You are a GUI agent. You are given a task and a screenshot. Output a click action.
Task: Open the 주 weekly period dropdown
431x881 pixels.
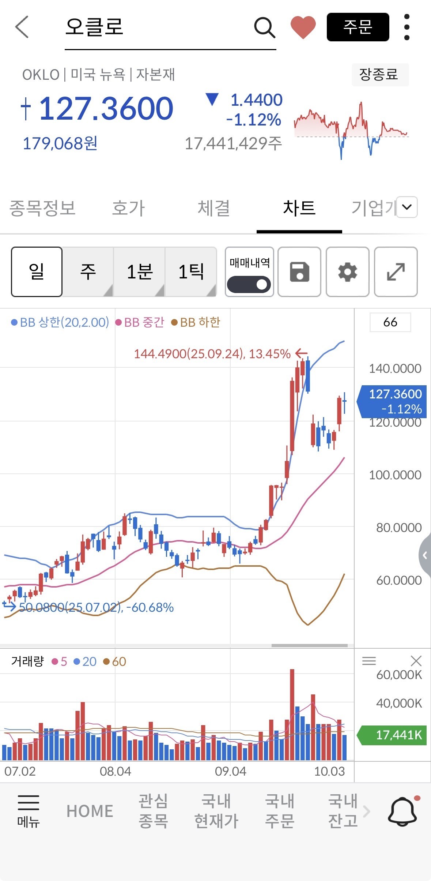[88, 271]
